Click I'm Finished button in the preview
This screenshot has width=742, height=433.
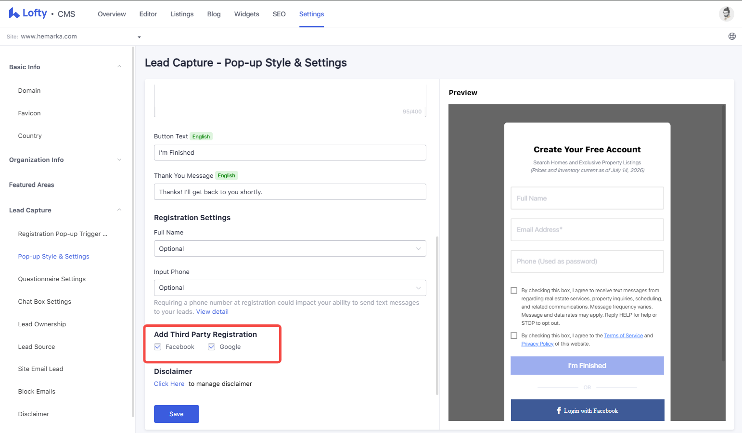[x=587, y=366]
